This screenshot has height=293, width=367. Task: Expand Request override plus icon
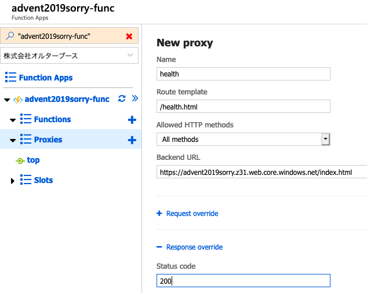pyautogui.click(x=159, y=213)
